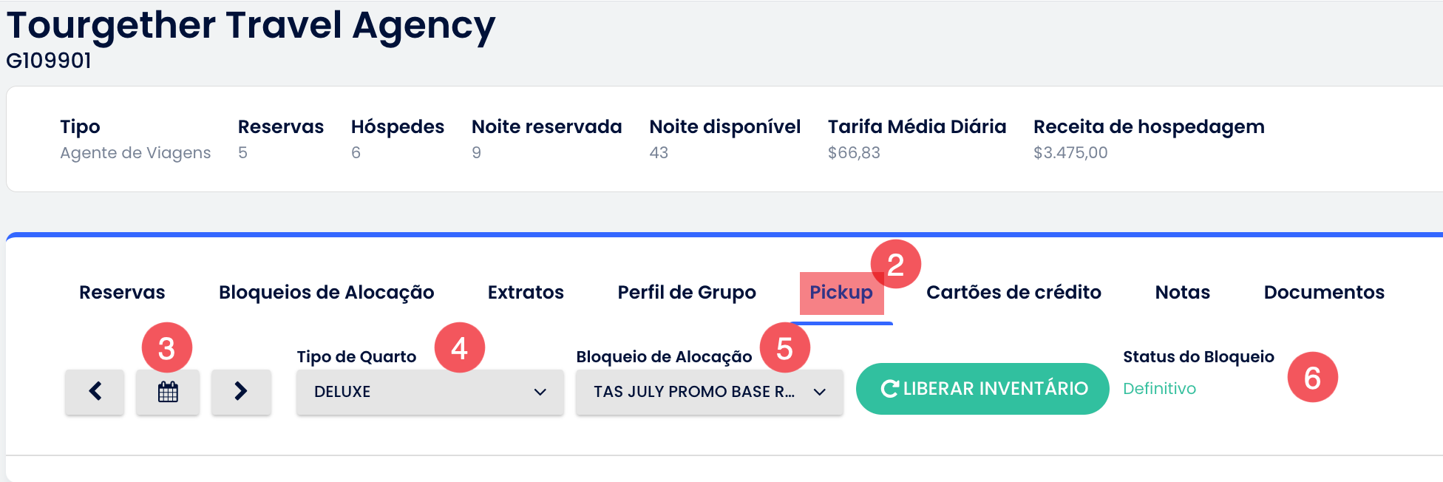The image size is (1443, 482).
Task: Switch to the Notas tab
Action: tap(1183, 292)
